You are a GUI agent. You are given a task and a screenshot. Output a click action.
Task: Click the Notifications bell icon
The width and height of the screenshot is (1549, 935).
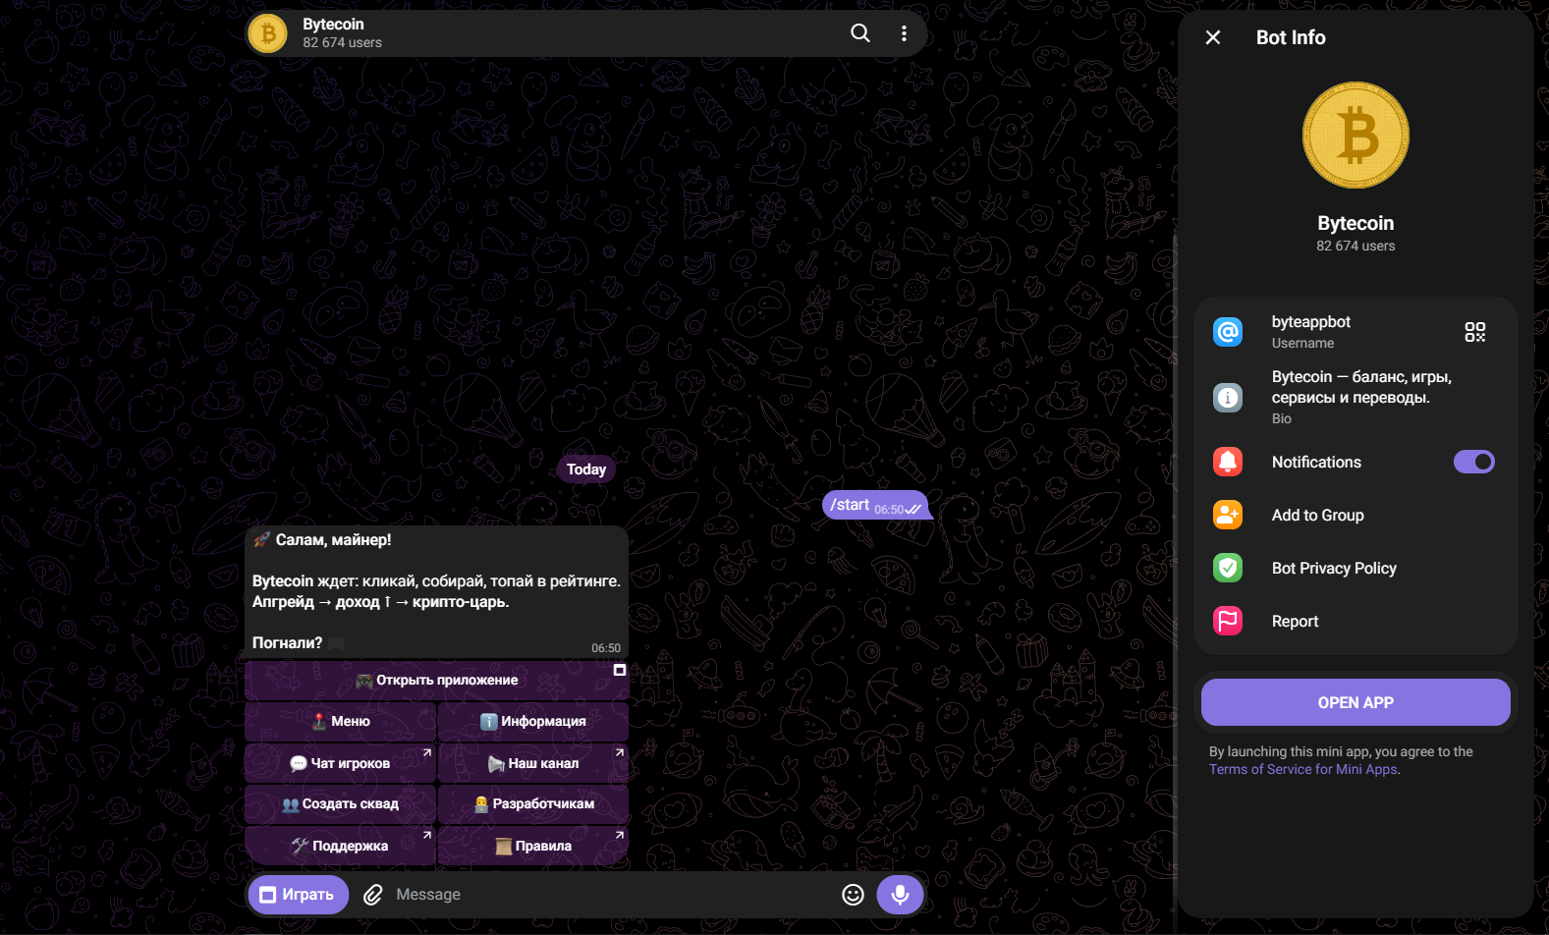[1228, 462]
